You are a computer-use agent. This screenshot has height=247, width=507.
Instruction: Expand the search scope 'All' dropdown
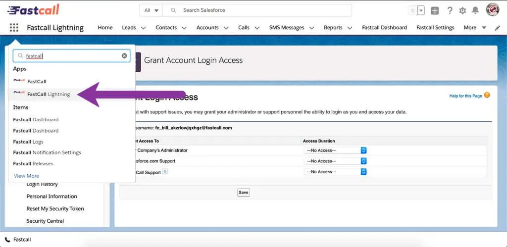click(152, 10)
